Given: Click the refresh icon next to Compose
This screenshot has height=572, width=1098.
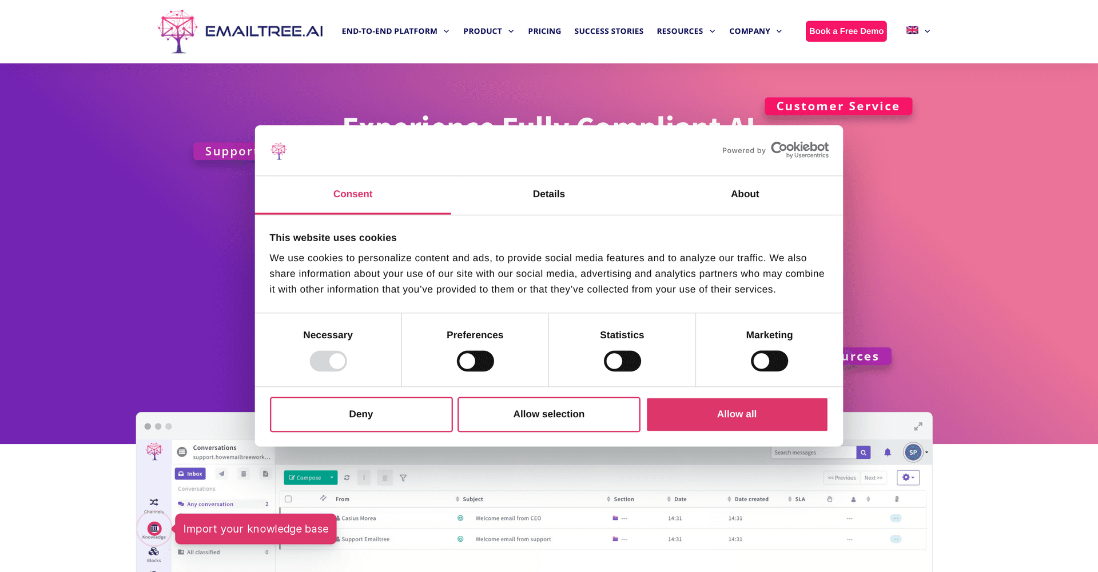Looking at the screenshot, I should click(347, 478).
